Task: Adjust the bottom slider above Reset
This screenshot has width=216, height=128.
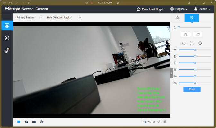Action: tap(195, 83)
